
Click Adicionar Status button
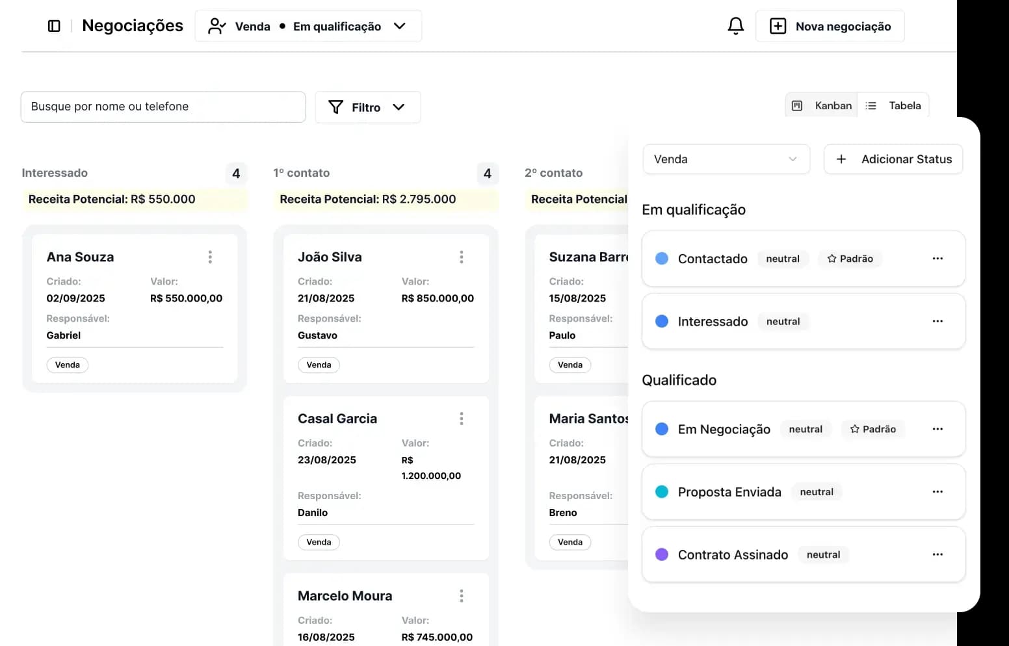tap(893, 159)
